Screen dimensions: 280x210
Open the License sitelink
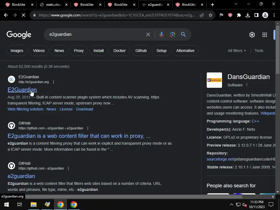66,109
